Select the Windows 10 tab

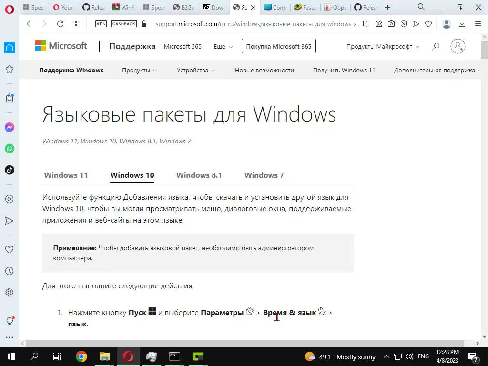tap(132, 175)
